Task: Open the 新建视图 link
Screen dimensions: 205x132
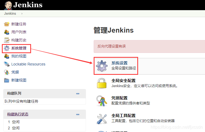Action: tap(19, 80)
